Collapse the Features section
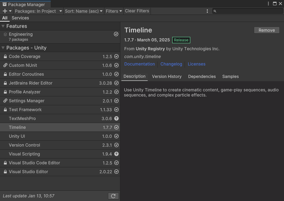This screenshot has width=284, height=201. pyautogui.click(x=3, y=26)
